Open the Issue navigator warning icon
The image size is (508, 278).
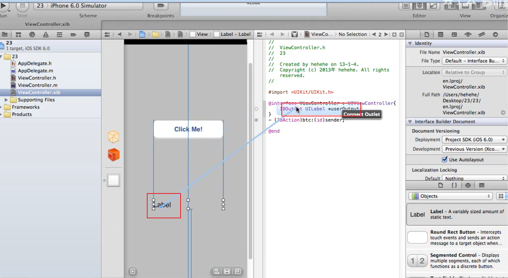[46, 34]
